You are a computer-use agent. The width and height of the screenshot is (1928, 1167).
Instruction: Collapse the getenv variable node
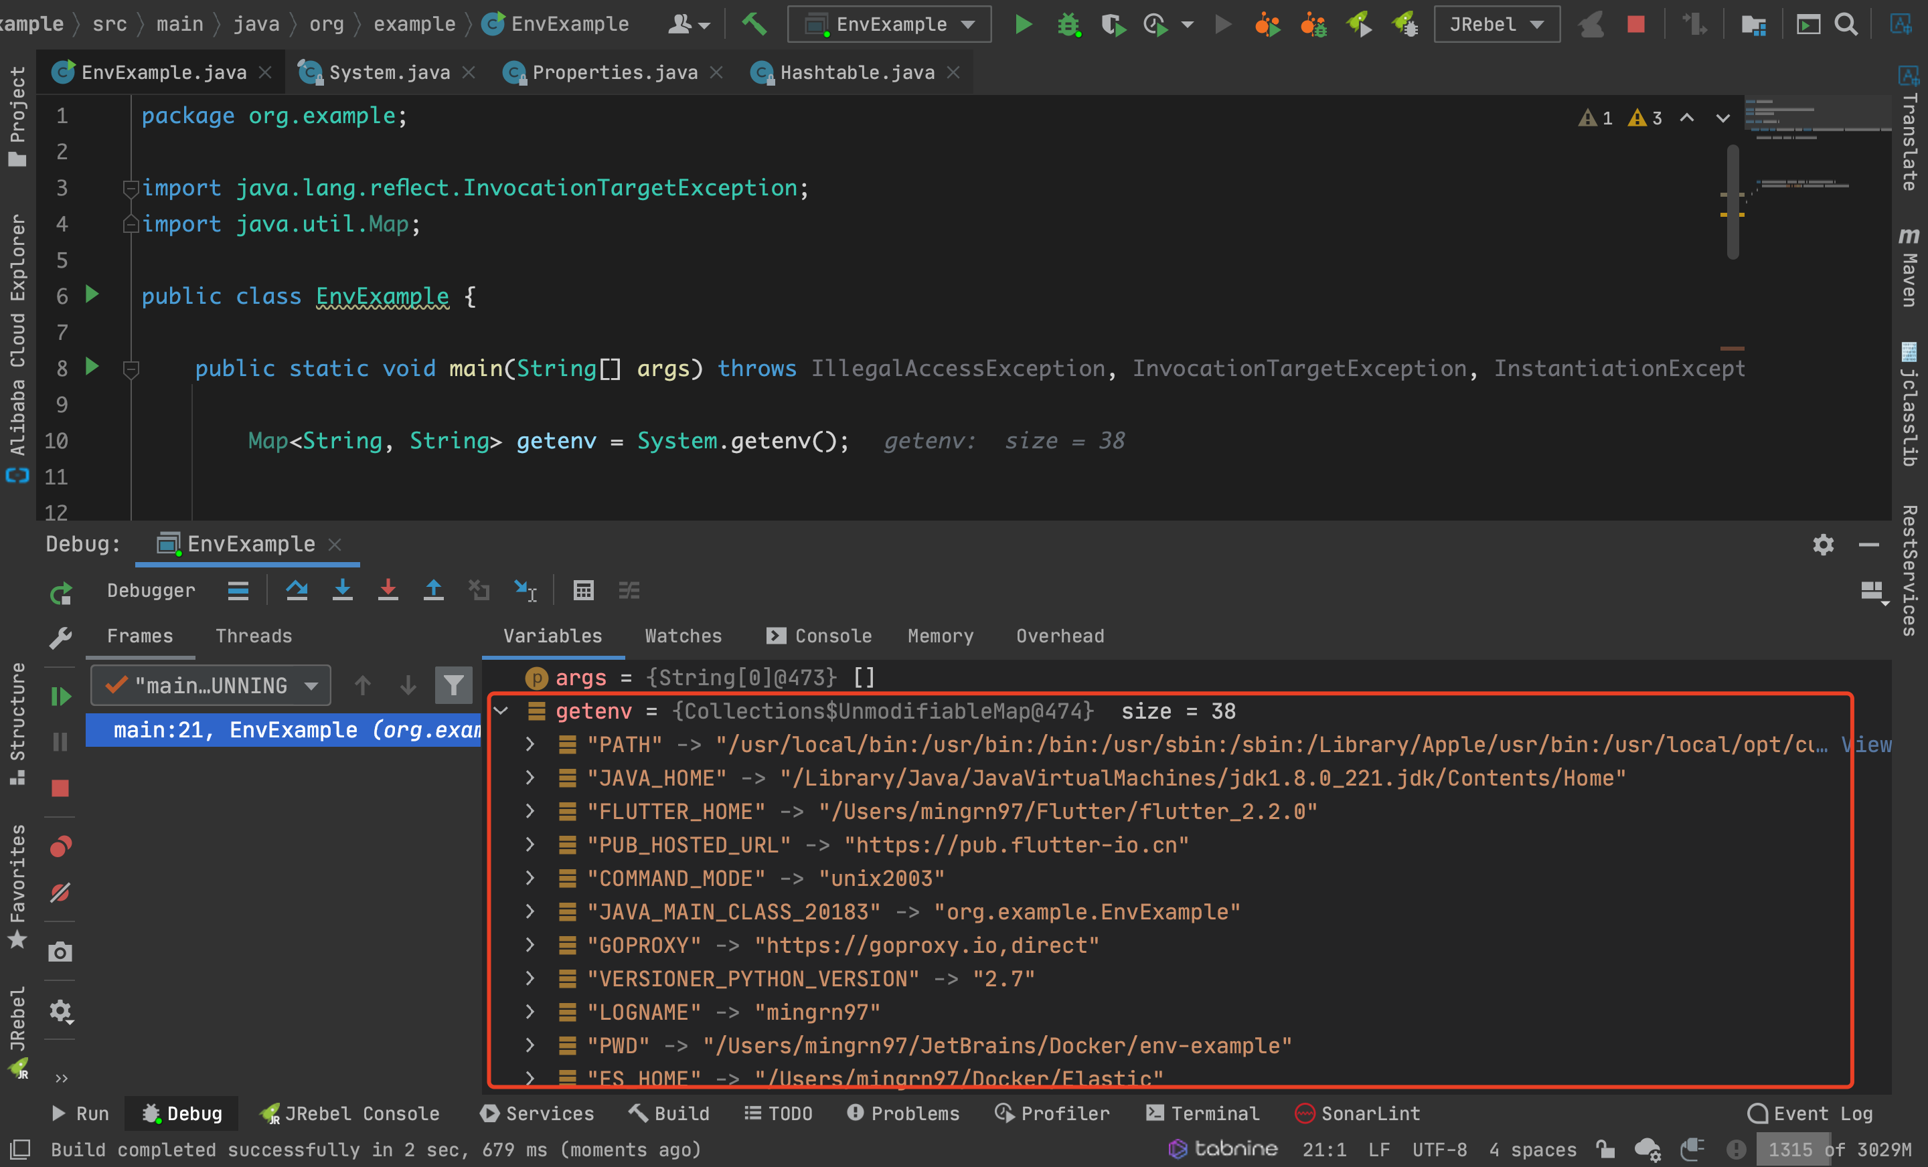pyautogui.click(x=501, y=711)
